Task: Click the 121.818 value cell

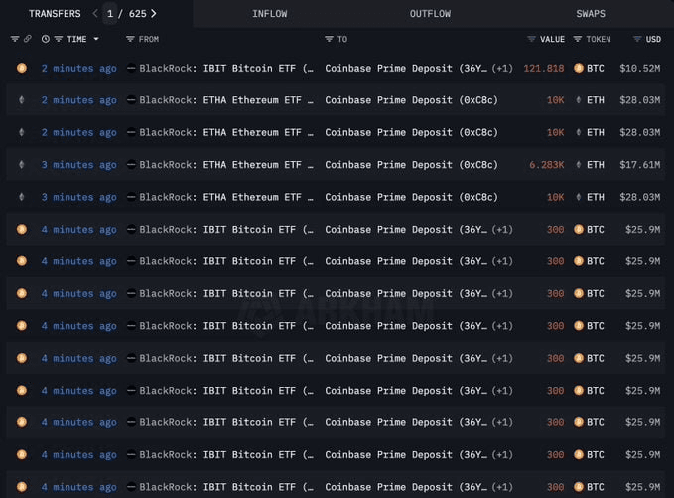Action: click(x=544, y=68)
